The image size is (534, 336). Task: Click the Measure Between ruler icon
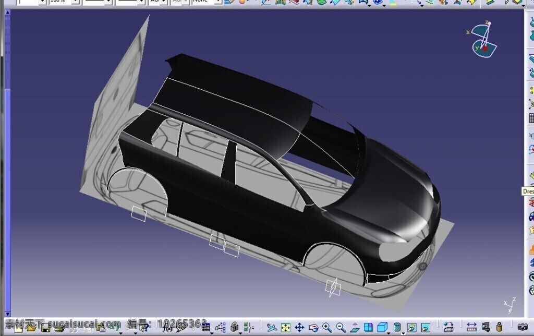[x=471, y=328]
